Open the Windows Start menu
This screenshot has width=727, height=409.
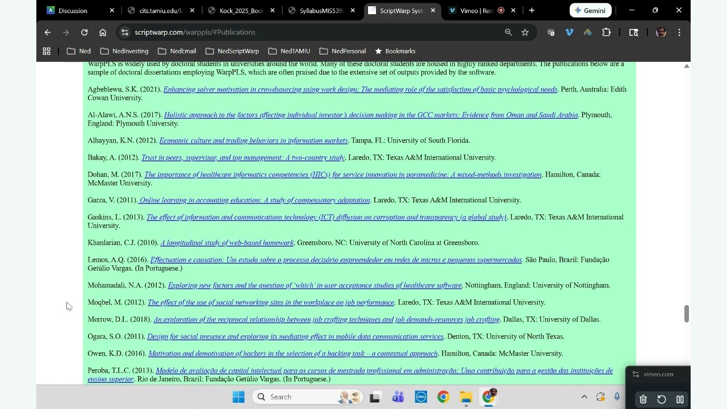[239, 397]
